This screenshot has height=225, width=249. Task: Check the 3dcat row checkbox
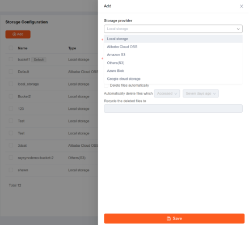(11, 145)
